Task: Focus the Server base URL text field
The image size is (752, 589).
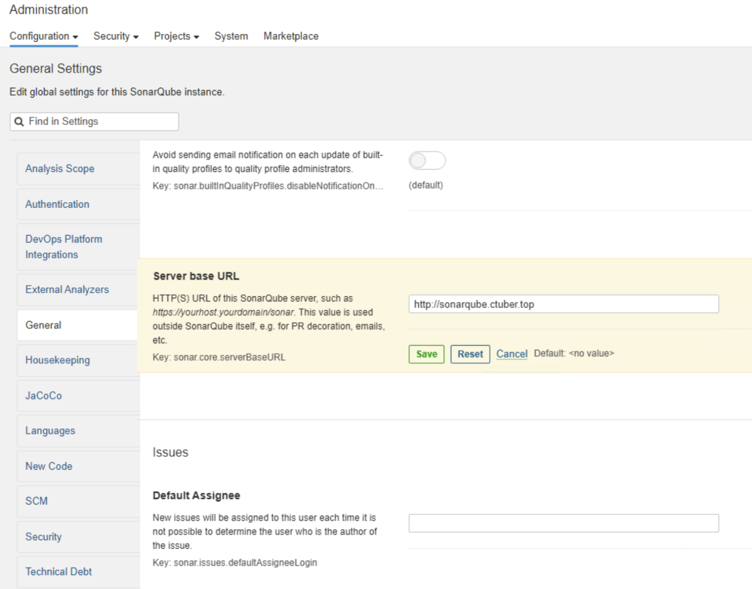Action: (x=563, y=304)
